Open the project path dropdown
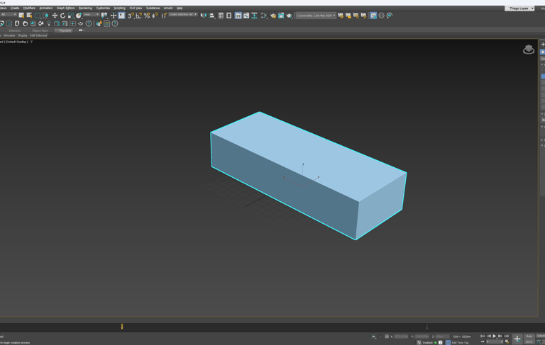The width and height of the screenshot is (545, 345). pos(316,16)
